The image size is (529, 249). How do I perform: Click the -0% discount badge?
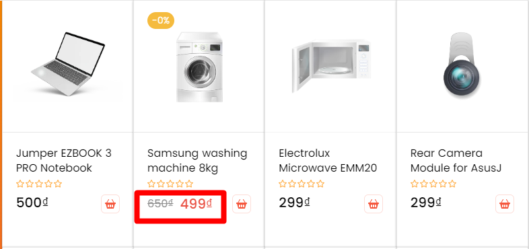(x=161, y=21)
